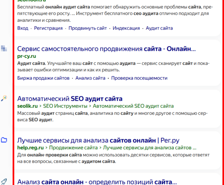Click breadcrumb Автоматический SEO аудит сайта
Image resolution: width=224 pixels, height=185 pixels.
[x=133, y=106]
